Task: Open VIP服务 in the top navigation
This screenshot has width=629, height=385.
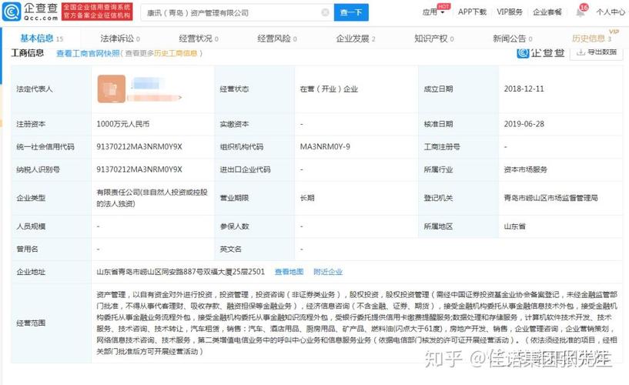Action: pos(510,12)
